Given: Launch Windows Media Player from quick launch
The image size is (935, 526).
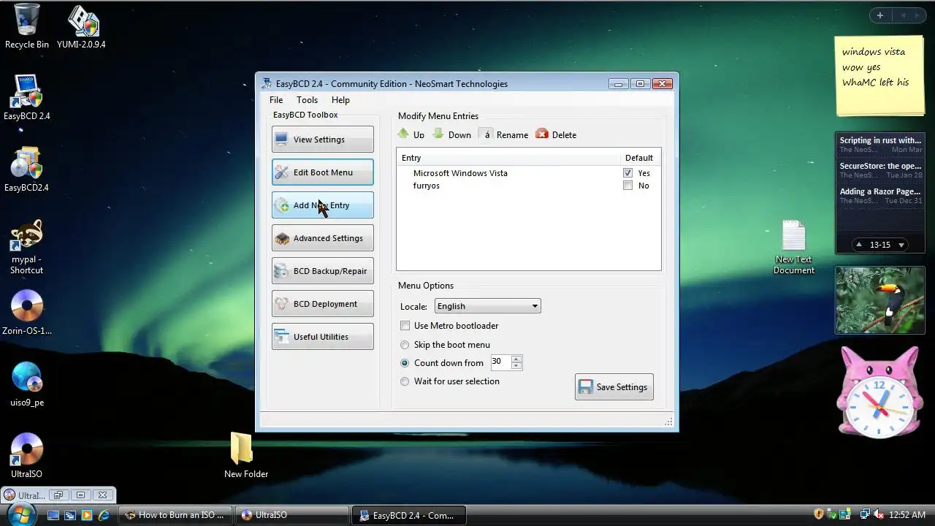Looking at the screenshot, I should (x=87, y=515).
